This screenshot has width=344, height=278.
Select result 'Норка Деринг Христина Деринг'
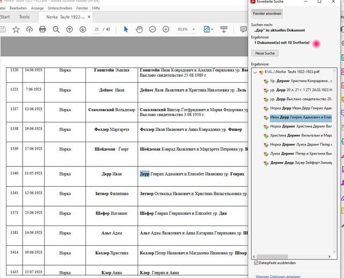301,127
